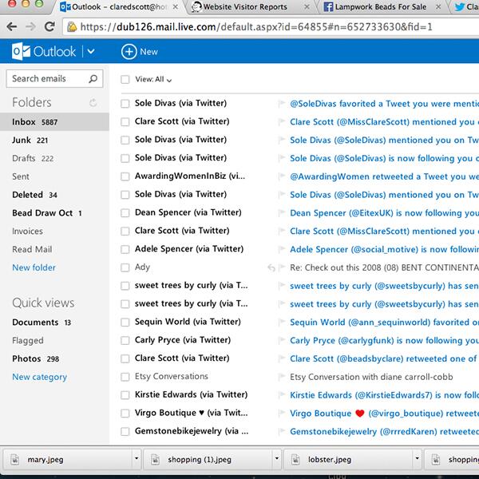Flag the Sequin World email
Viewport: 479px width, 479px height.
pyautogui.click(x=281, y=322)
